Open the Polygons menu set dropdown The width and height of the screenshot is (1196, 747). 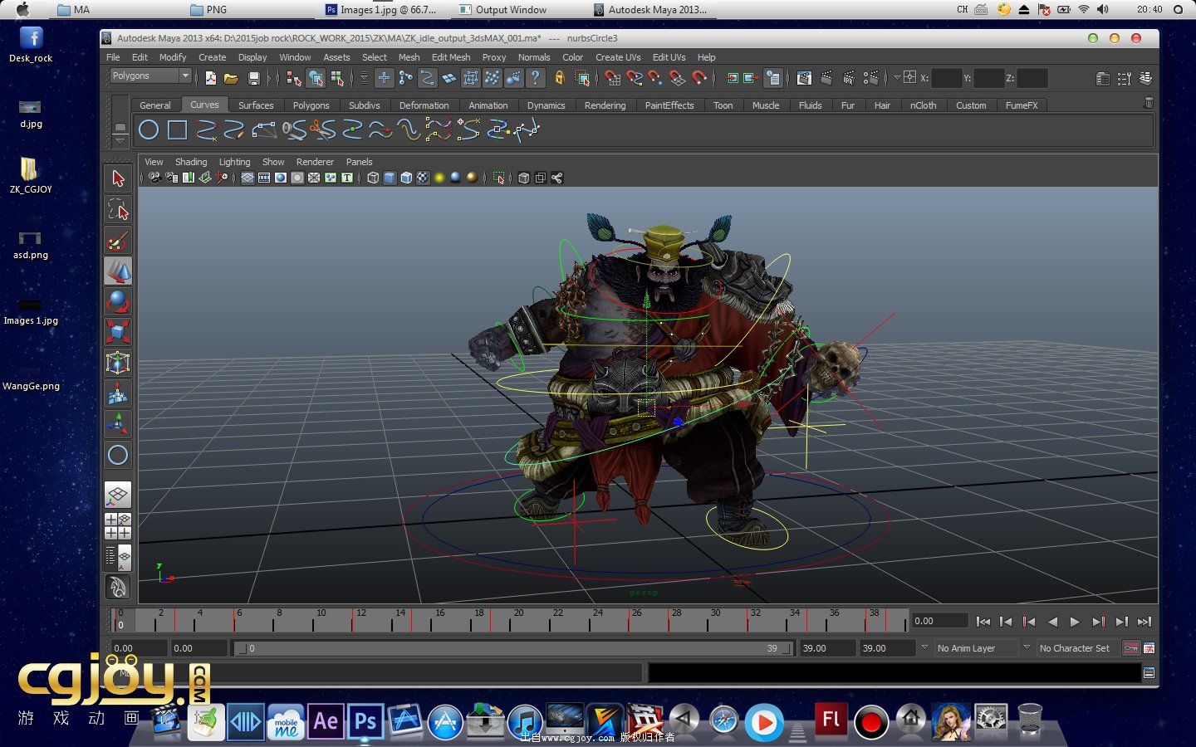click(150, 76)
